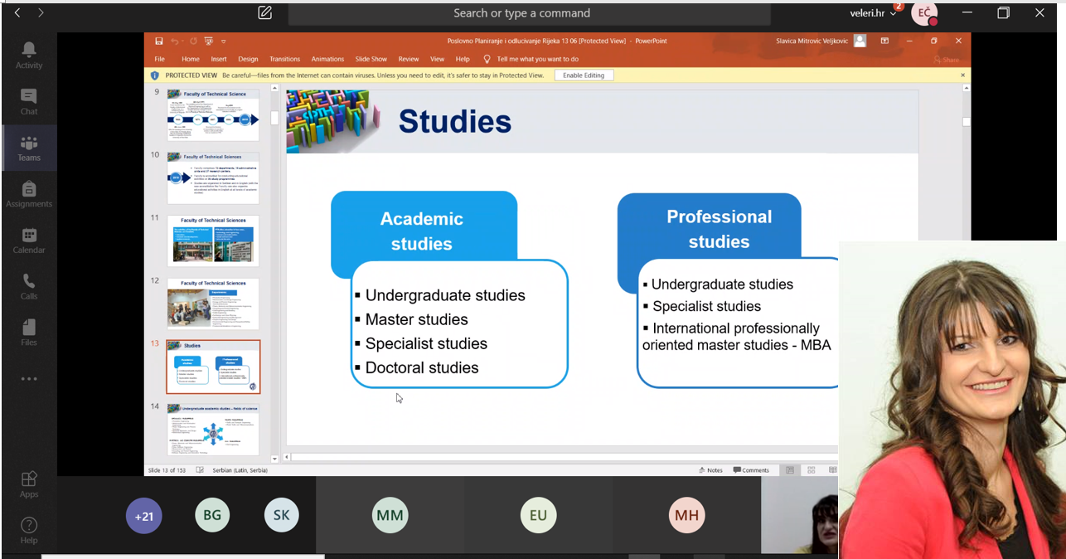Select slide 11 thumbnail
Screen dimensions: 1066x559
(x=213, y=241)
